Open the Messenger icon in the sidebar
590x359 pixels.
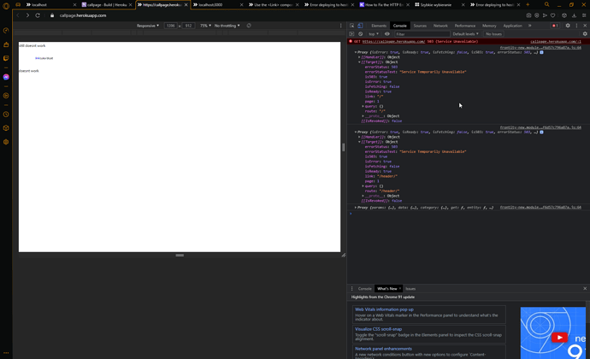[x=6, y=77]
